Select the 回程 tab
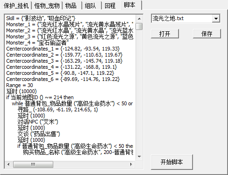The image size is (228, 175). pyautogui.click(x=110, y=6)
